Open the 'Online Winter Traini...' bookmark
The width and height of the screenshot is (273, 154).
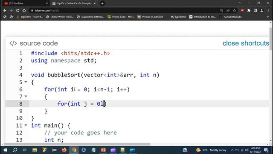(60, 17)
